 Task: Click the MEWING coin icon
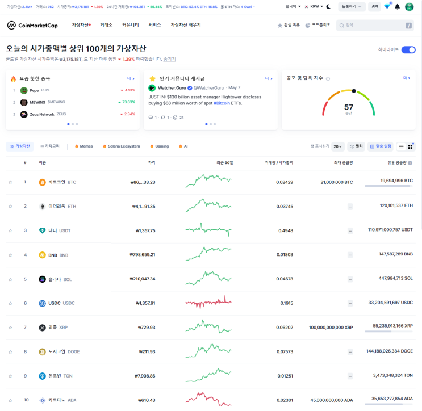(x=24, y=102)
